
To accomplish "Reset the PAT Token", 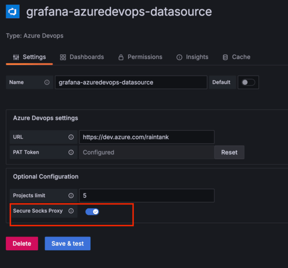I will click(x=229, y=152).
